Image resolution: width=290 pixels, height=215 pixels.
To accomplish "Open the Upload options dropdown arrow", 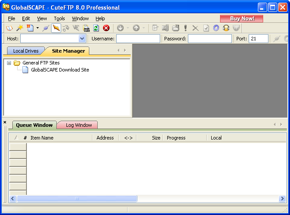I will coord(143,28).
